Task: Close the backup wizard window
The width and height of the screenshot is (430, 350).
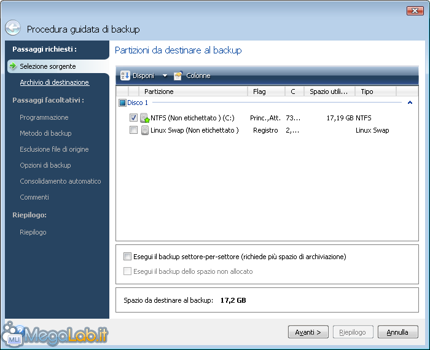Action: [415, 11]
